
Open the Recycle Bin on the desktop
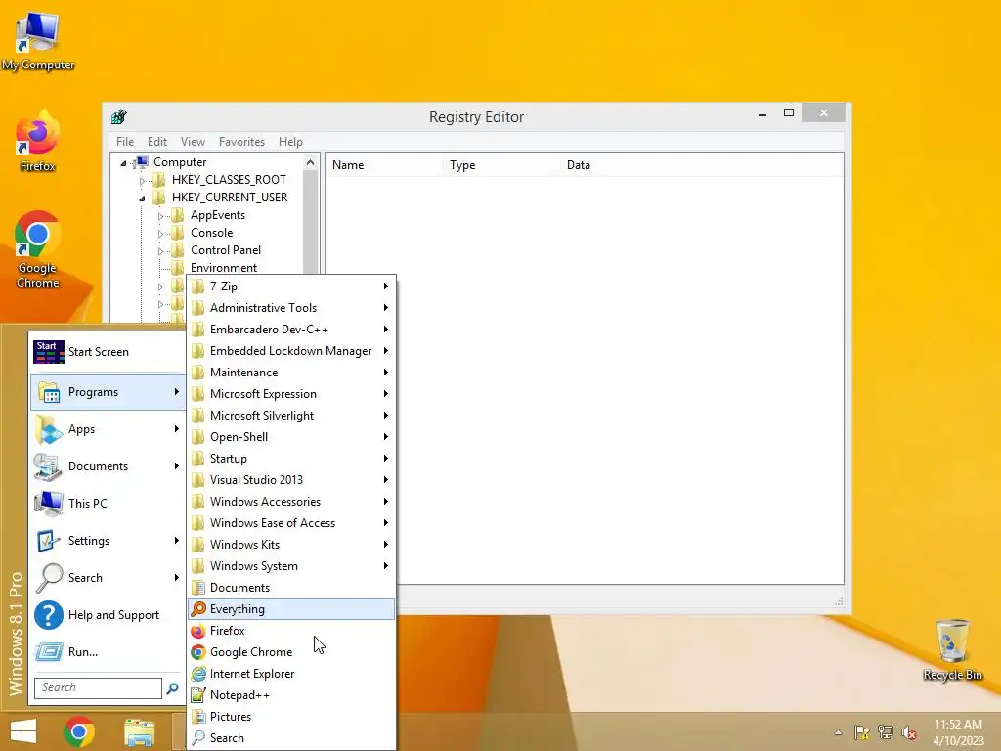point(952,650)
